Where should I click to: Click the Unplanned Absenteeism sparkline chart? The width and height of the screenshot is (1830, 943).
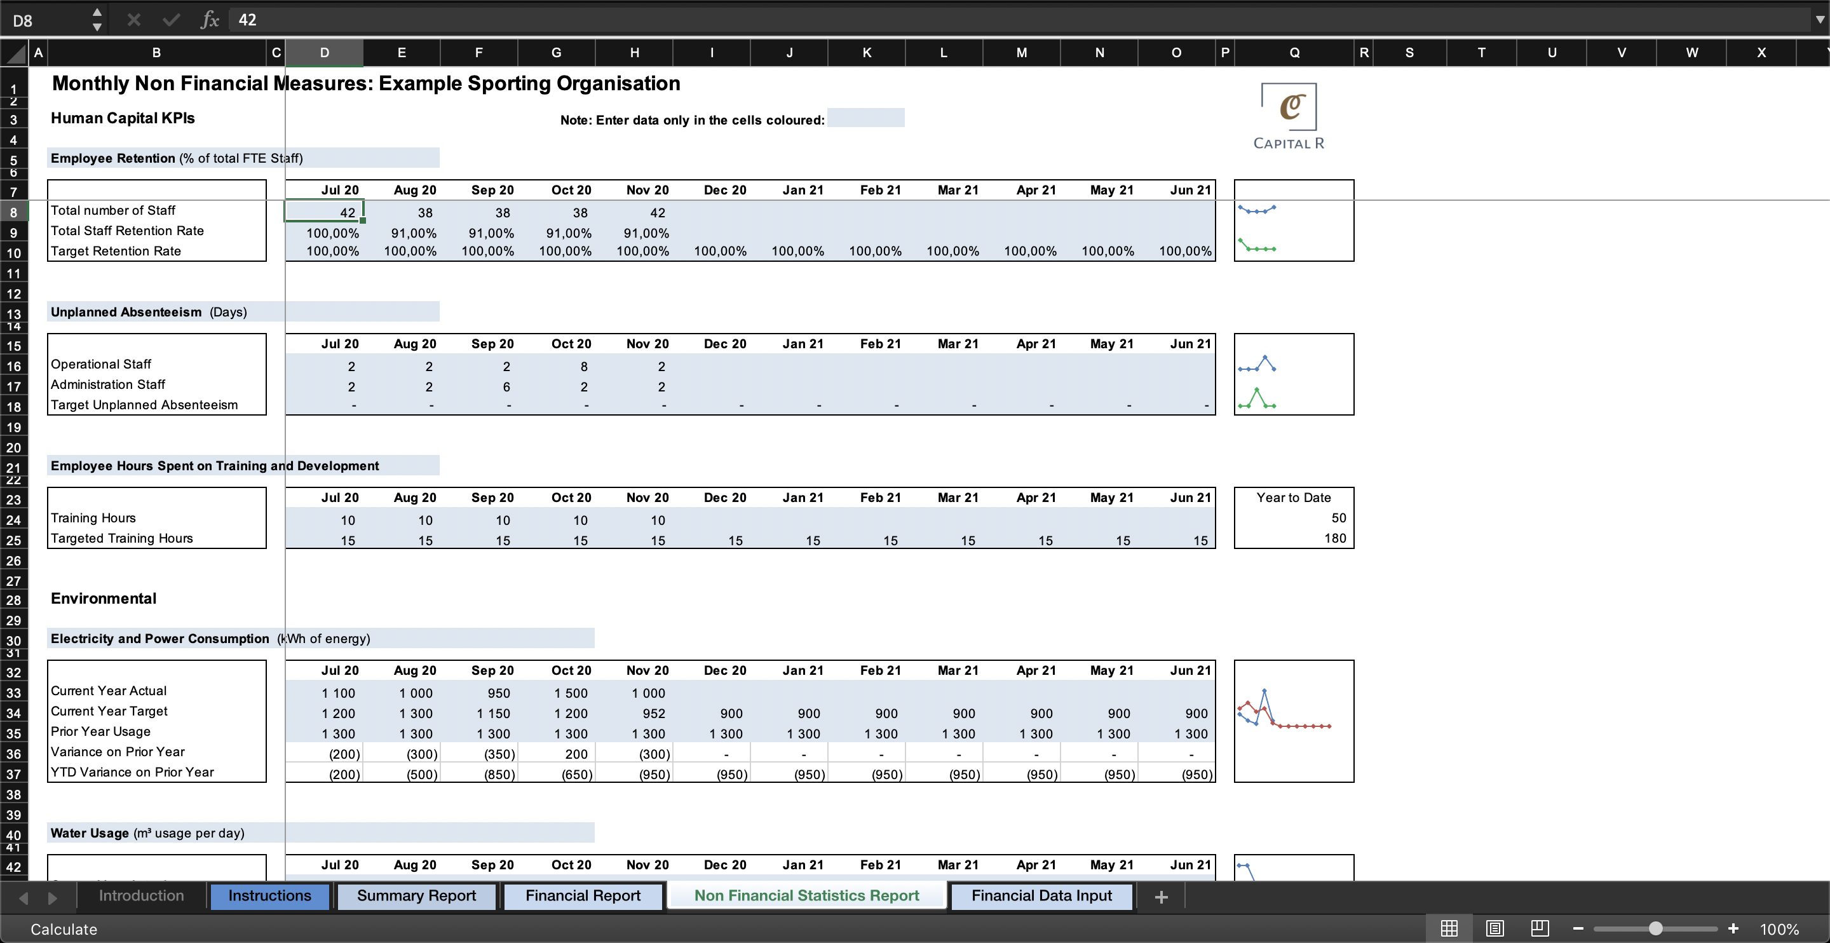1294,374
